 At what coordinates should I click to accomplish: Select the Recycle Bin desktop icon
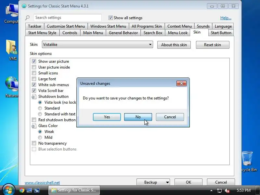[x=249, y=162]
